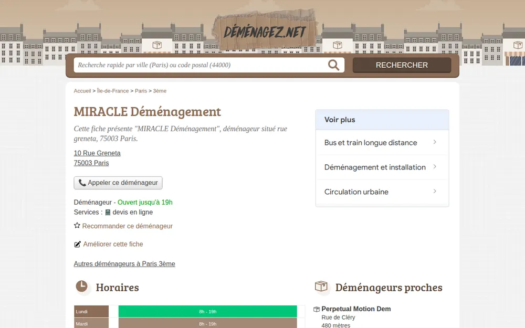525x328 pixels.
Task: Click the Déménageurs proches heading
Action: pyautogui.click(x=388, y=287)
